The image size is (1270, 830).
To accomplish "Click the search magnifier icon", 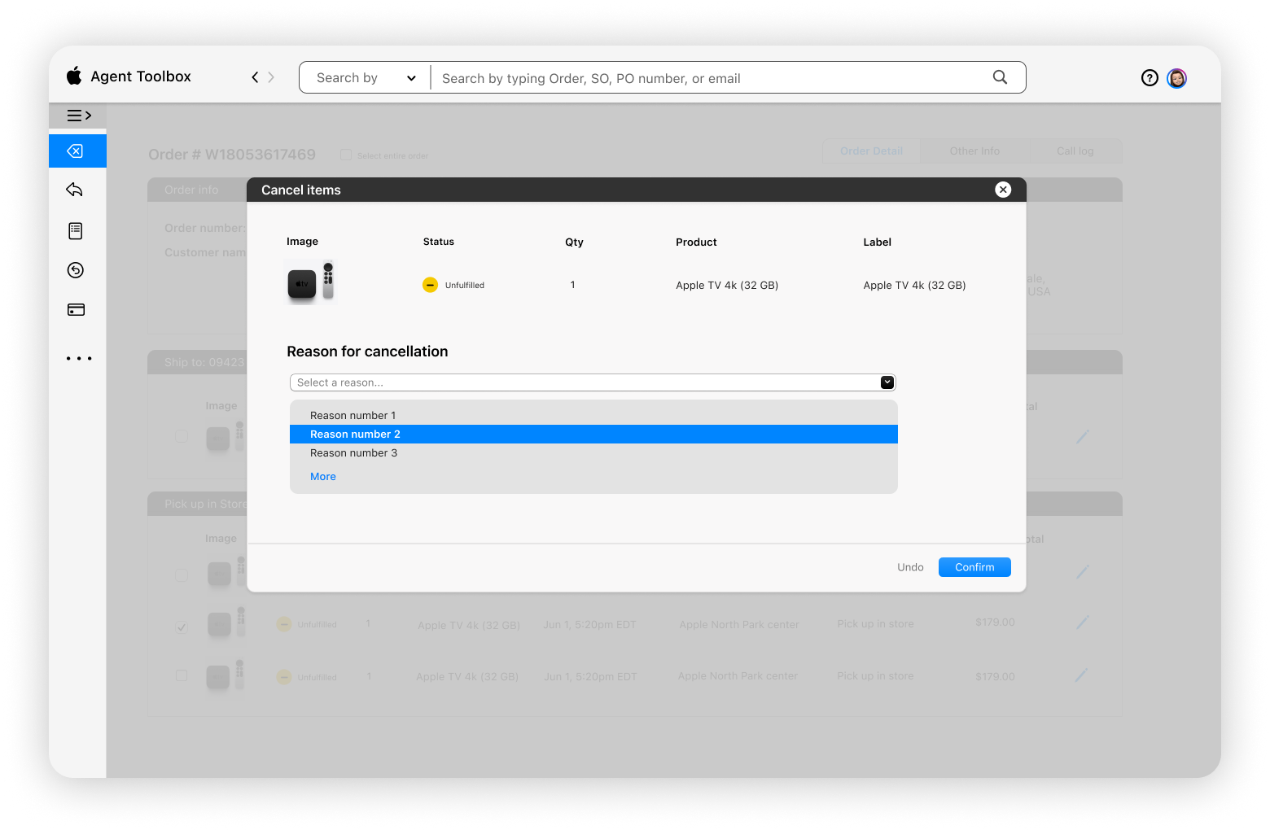I will [1000, 76].
